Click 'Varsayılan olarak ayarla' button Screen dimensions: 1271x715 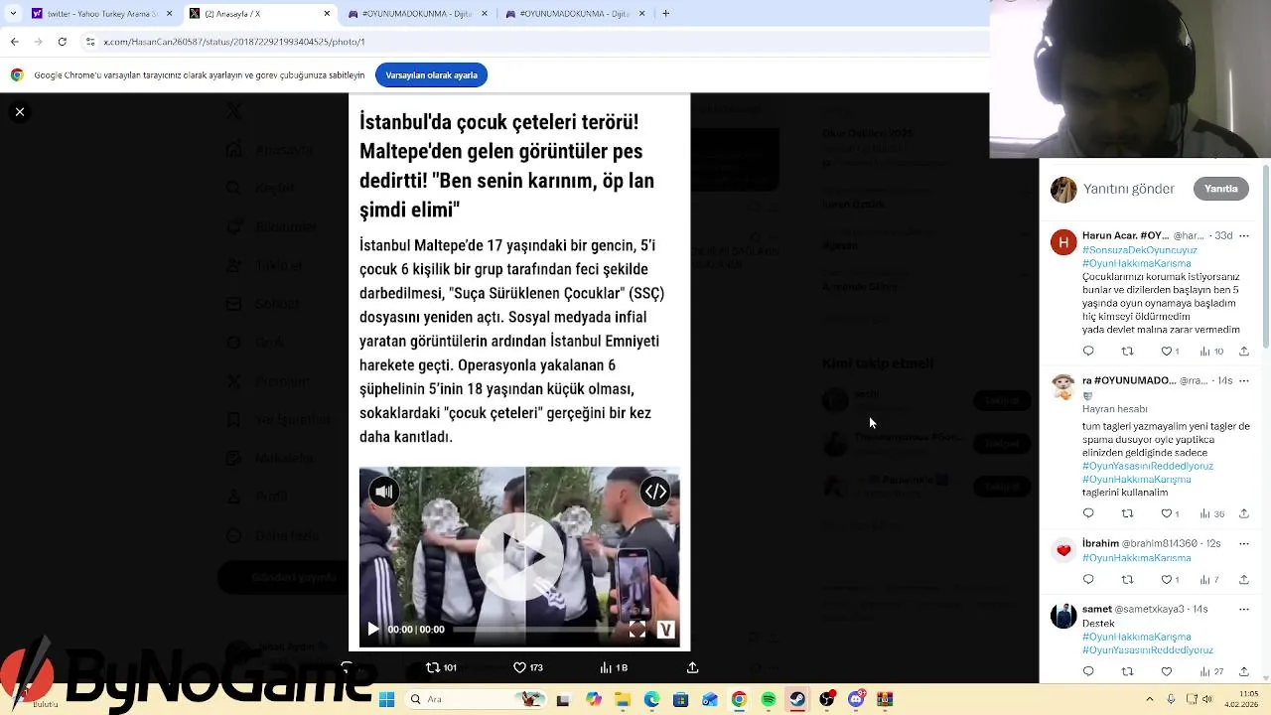coord(431,75)
